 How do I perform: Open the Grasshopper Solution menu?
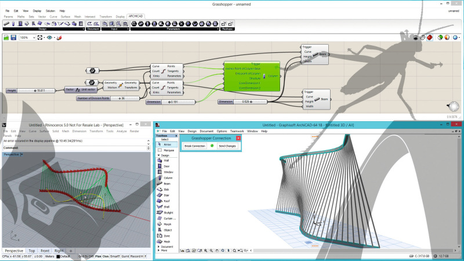pos(50,11)
